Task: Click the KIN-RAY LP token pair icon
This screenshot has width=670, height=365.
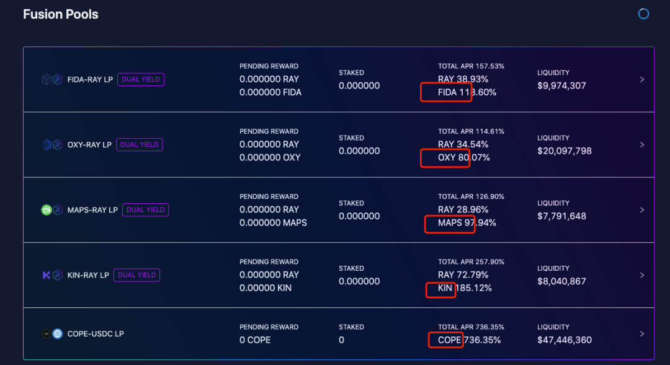Action: (x=51, y=275)
